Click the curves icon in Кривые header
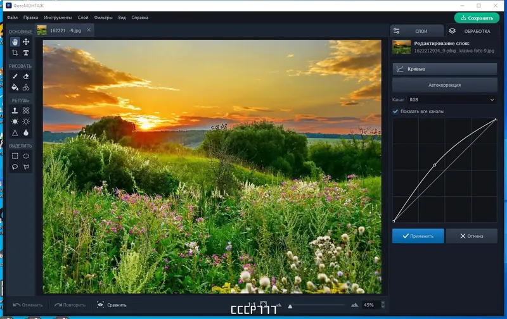The height and width of the screenshot is (319, 507). pyautogui.click(x=400, y=69)
